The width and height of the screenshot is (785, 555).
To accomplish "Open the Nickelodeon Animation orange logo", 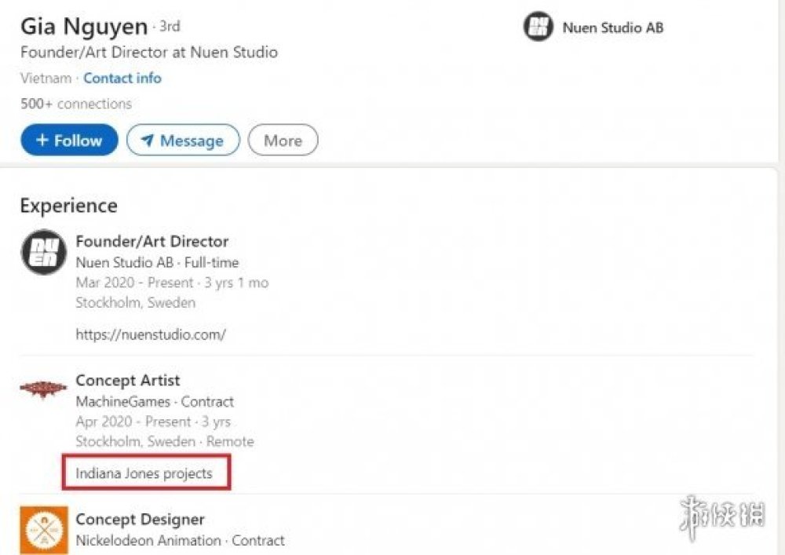I will 43,530.
